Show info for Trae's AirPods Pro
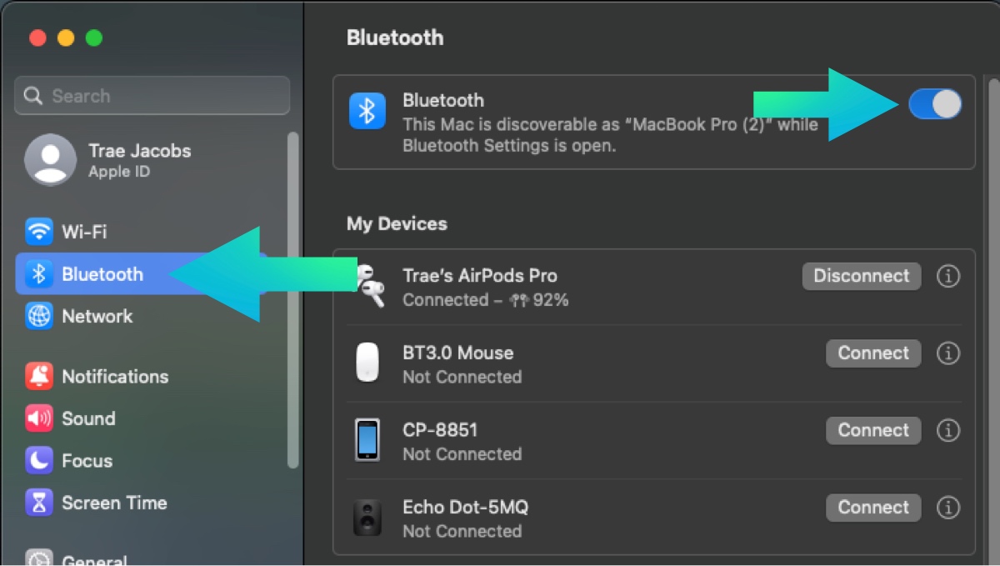This screenshot has height=566, width=1000. [x=947, y=276]
